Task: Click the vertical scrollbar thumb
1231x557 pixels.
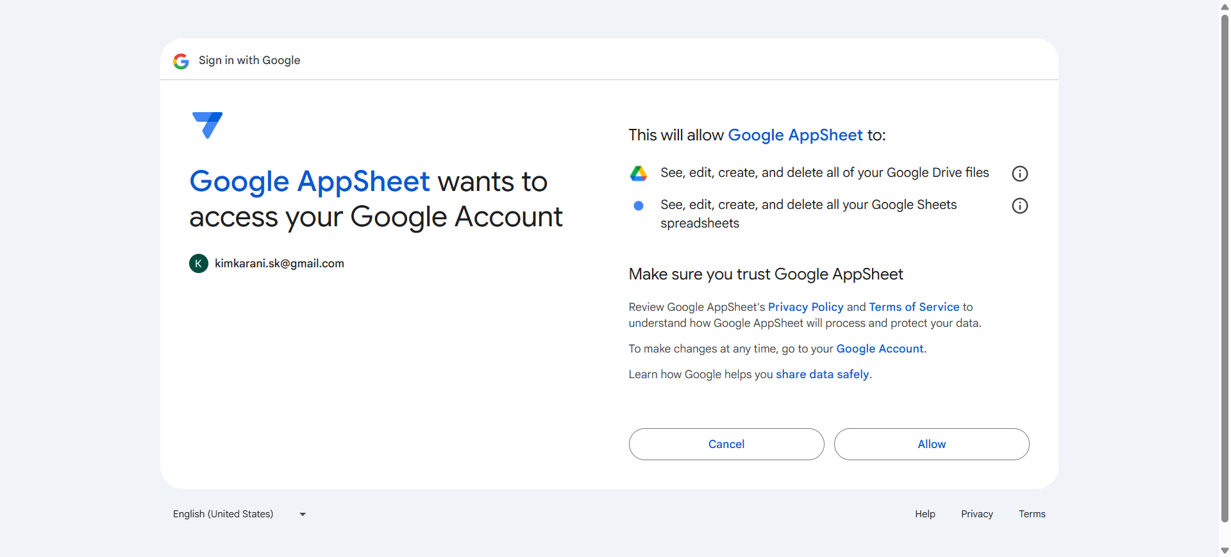Action: (1225, 268)
